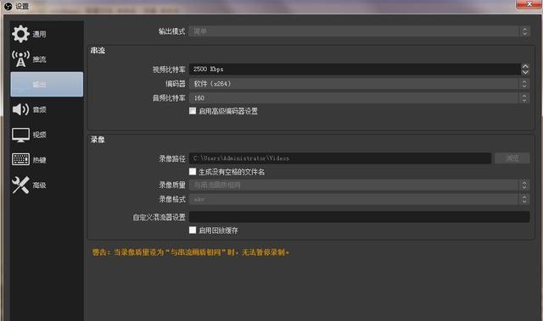Open the 录像质量 recording quality dropdown
The image size is (543, 321).
(x=359, y=185)
